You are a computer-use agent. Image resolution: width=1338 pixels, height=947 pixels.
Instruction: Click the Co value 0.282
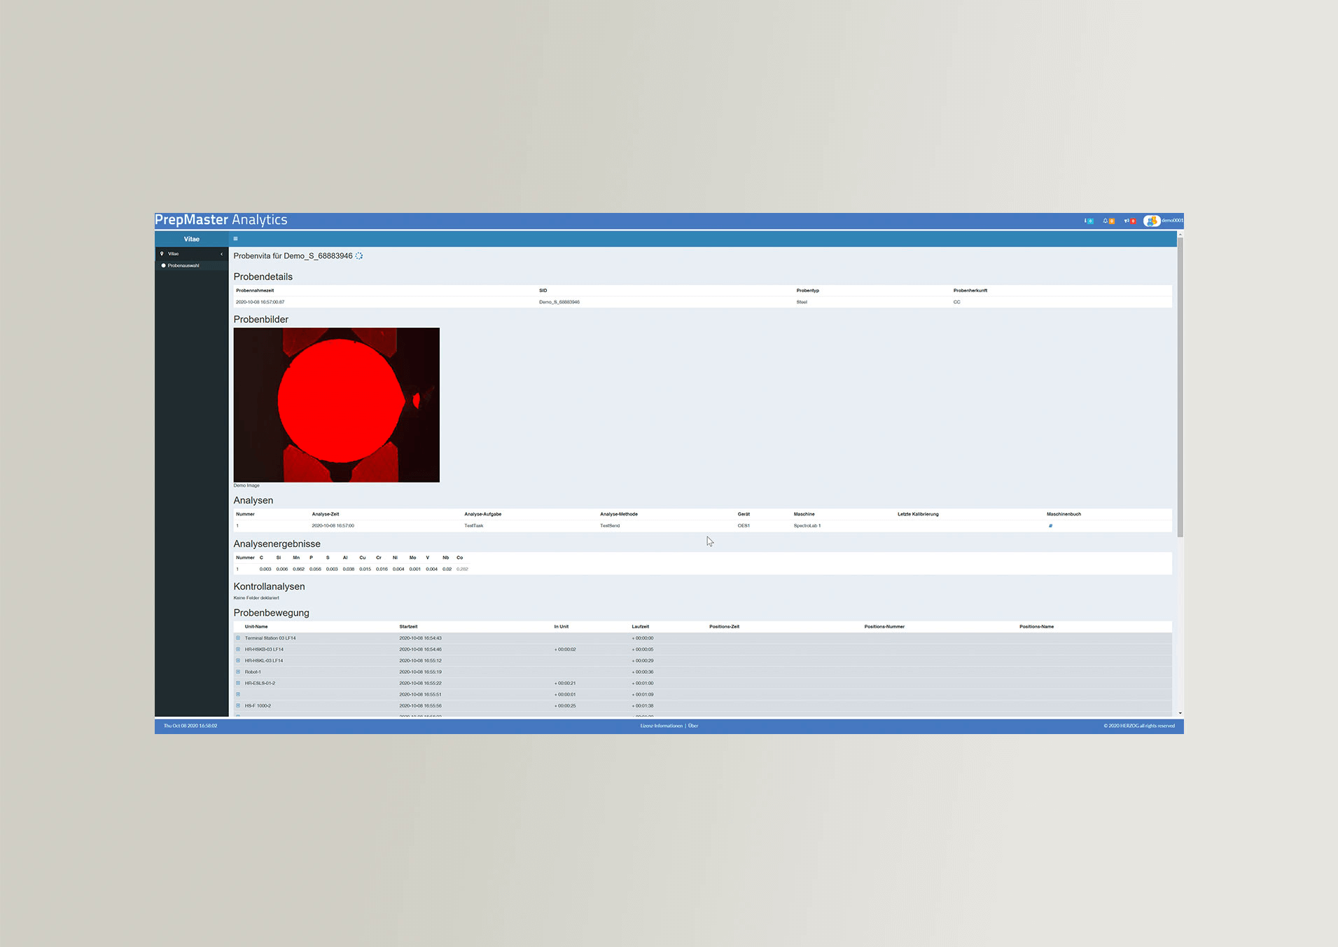point(462,569)
